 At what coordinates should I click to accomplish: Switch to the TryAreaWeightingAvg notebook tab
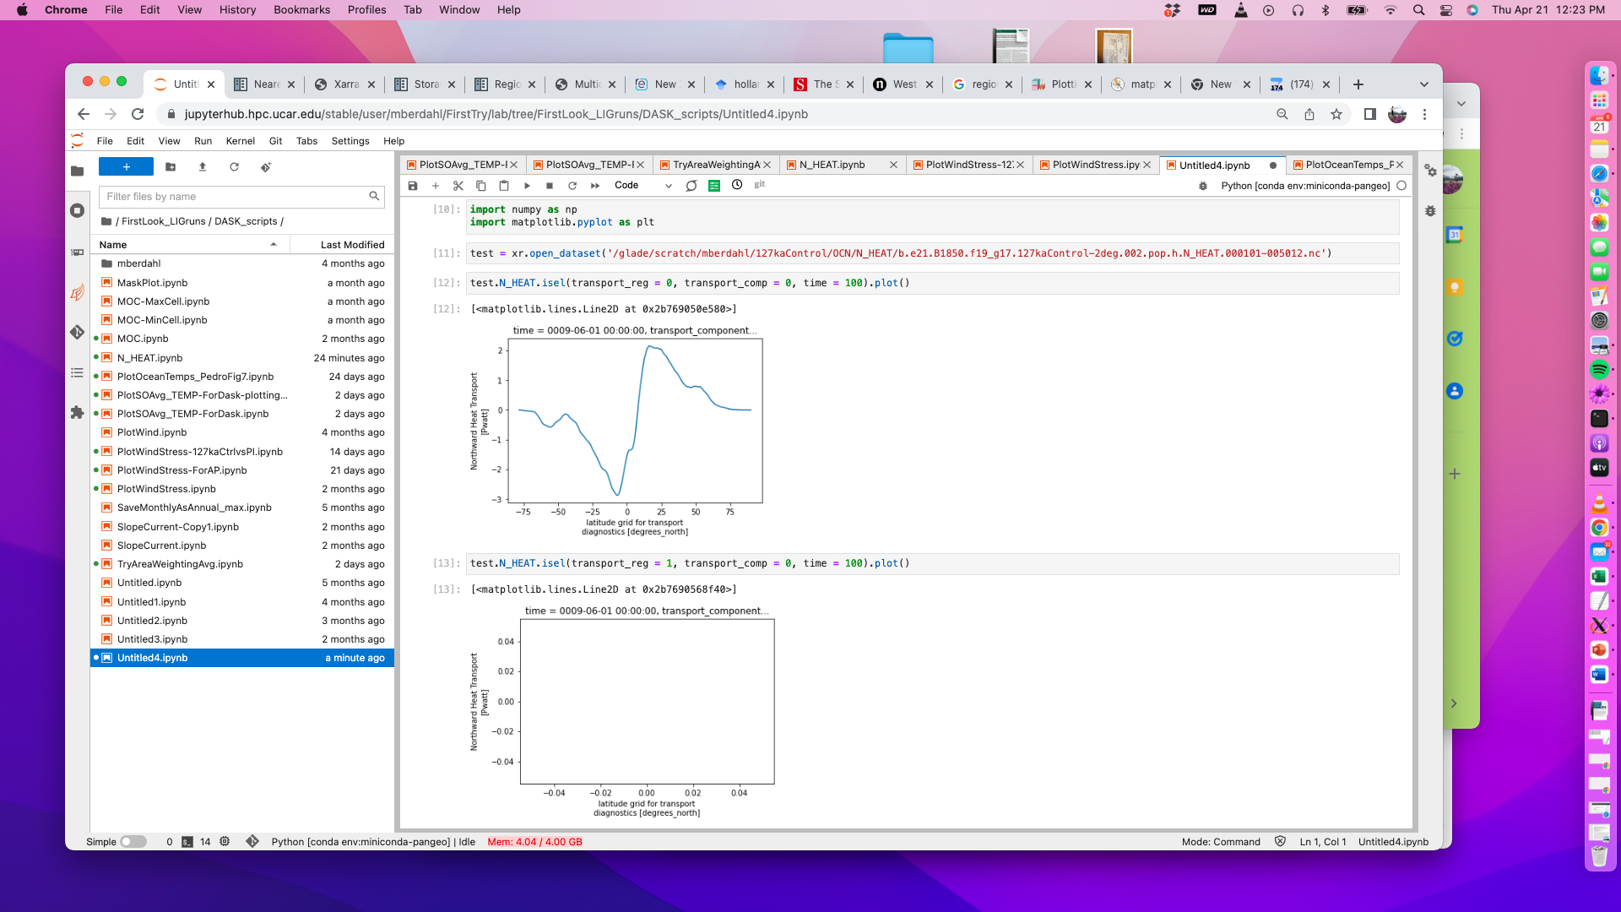click(x=716, y=165)
